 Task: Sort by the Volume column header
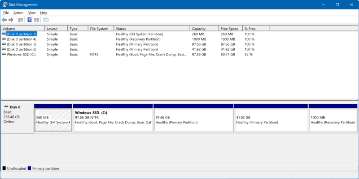point(23,29)
